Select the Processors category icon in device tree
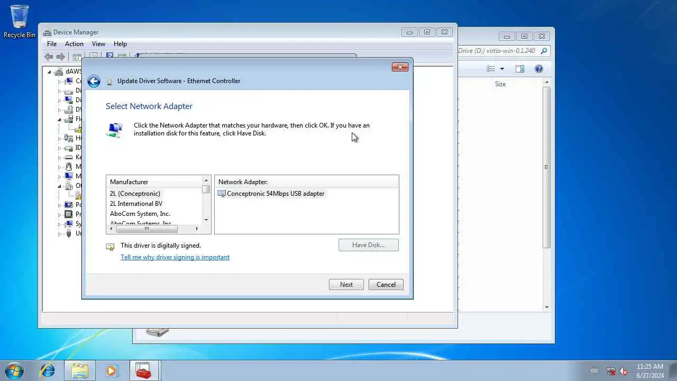Image resolution: width=677 pixels, height=381 pixels. [x=68, y=214]
